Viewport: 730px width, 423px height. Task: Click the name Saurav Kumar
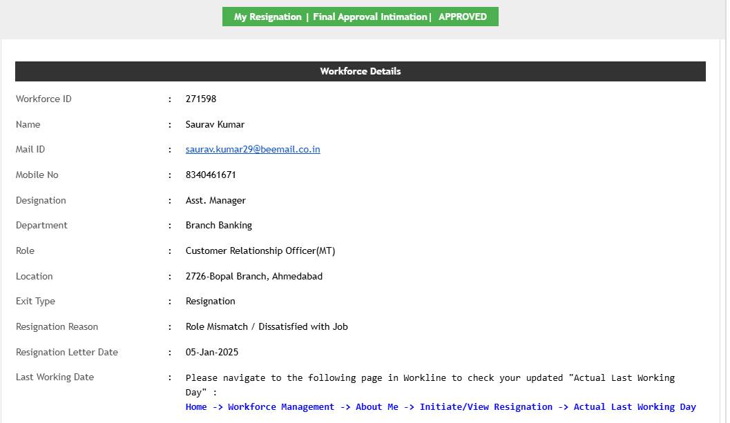click(215, 125)
